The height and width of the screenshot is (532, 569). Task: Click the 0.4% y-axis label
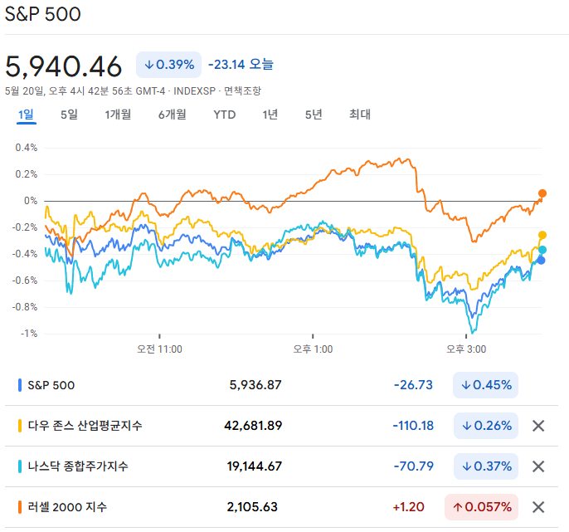[x=27, y=148]
